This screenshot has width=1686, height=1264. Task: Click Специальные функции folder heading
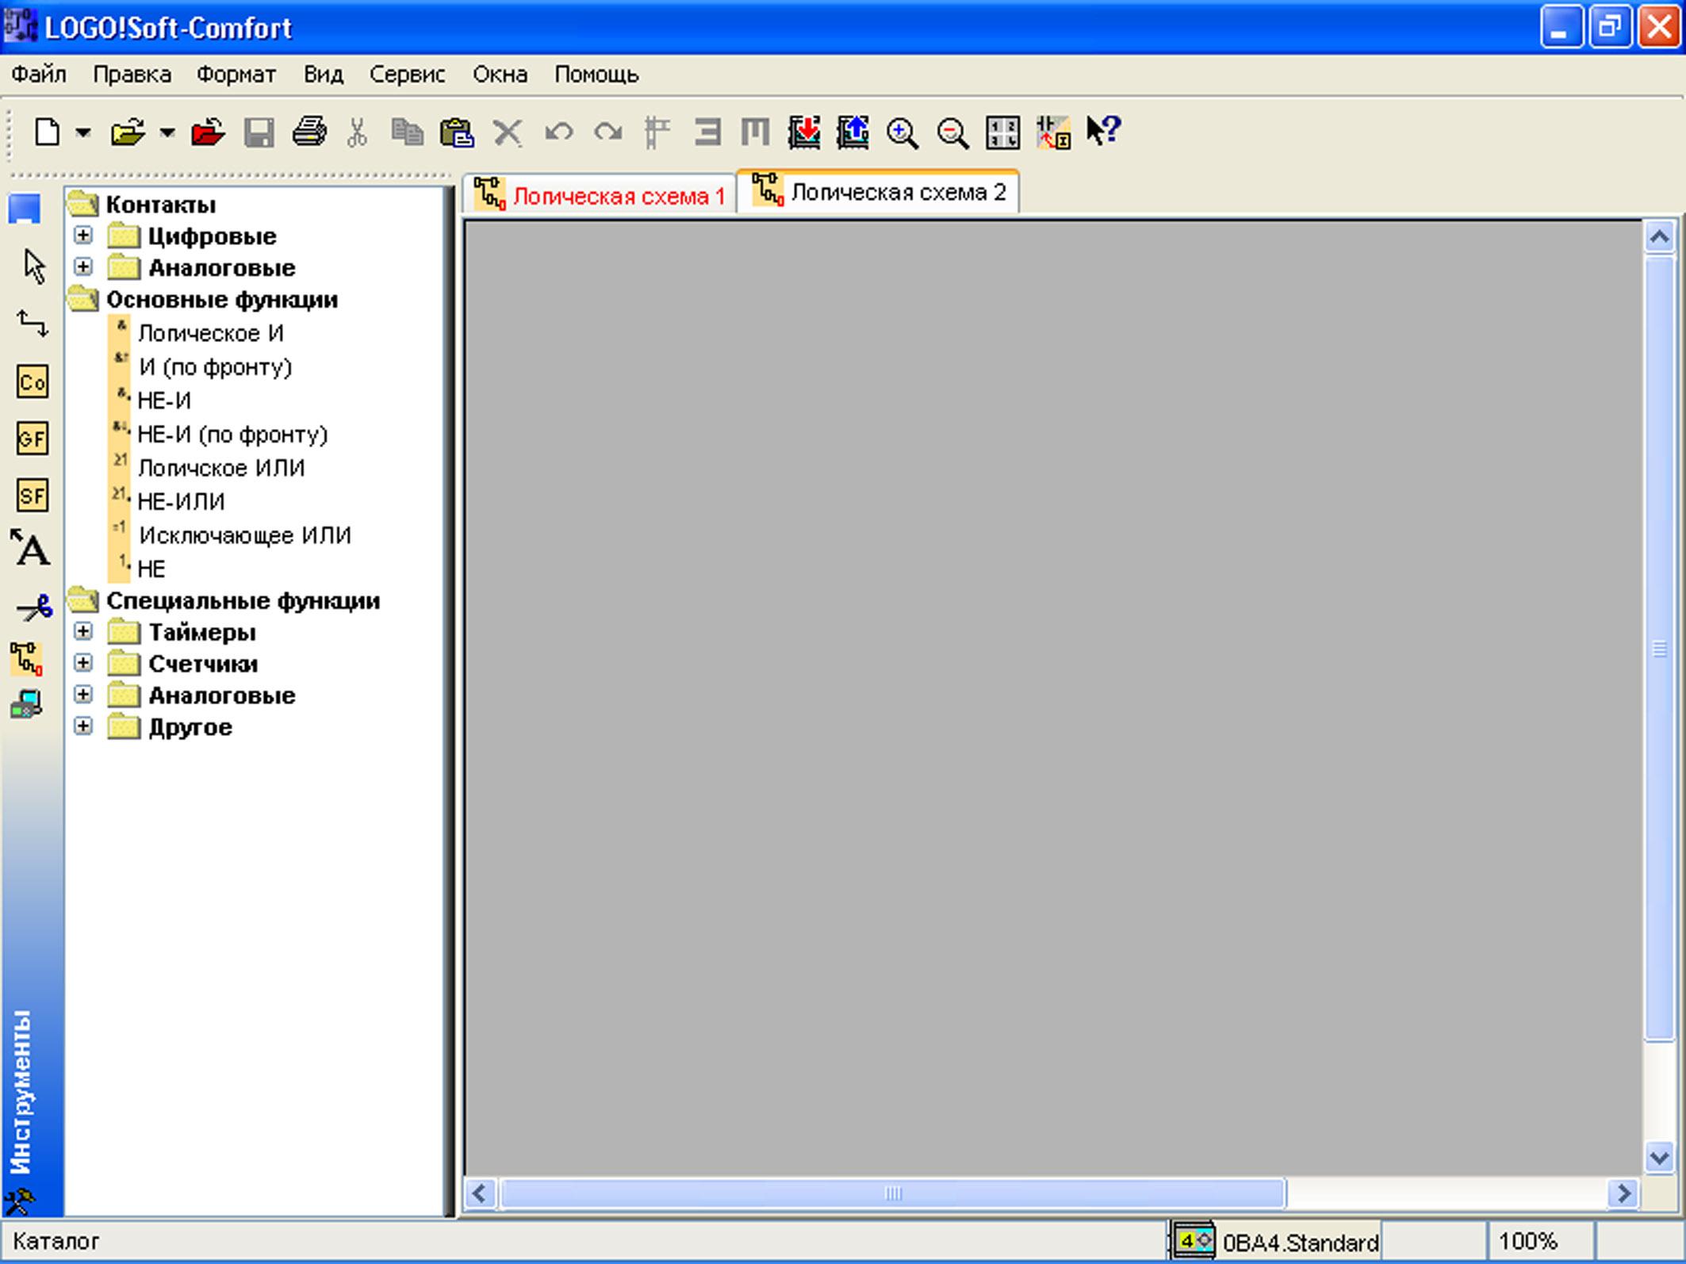tap(243, 601)
